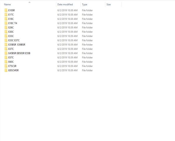Select the E18C T4 folder name text
Viewport: 175px width, 141px height.
tap(13, 23)
